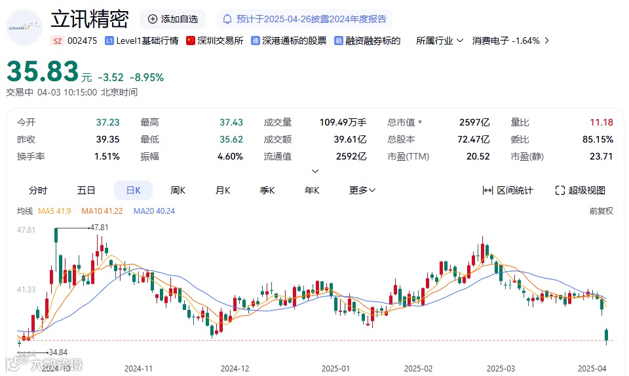This screenshot has height=376, width=629.
Task: Click the 量比 value 11.18
Action: pos(601,122)
